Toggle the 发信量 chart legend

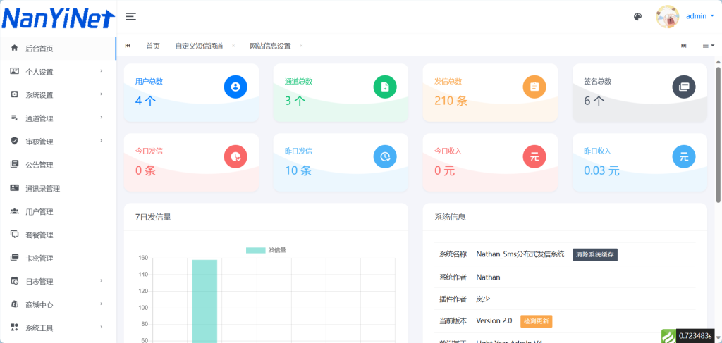[x=266, y=250]
